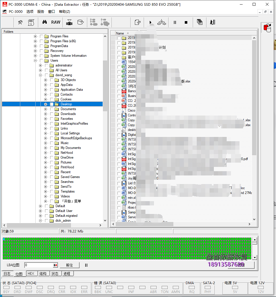The image size is (276, 297).
Task: Open the binoculars search tool
Action: (44, 22)
